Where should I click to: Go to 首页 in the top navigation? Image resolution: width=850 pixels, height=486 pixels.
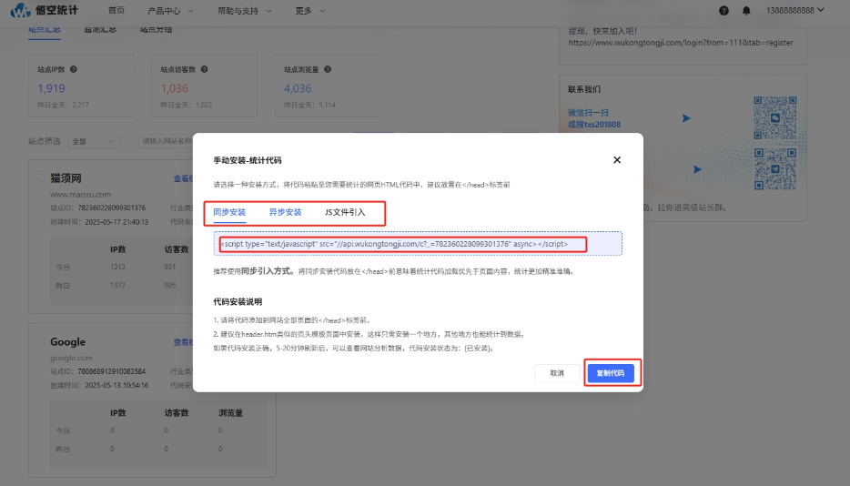tap(116, 10)
